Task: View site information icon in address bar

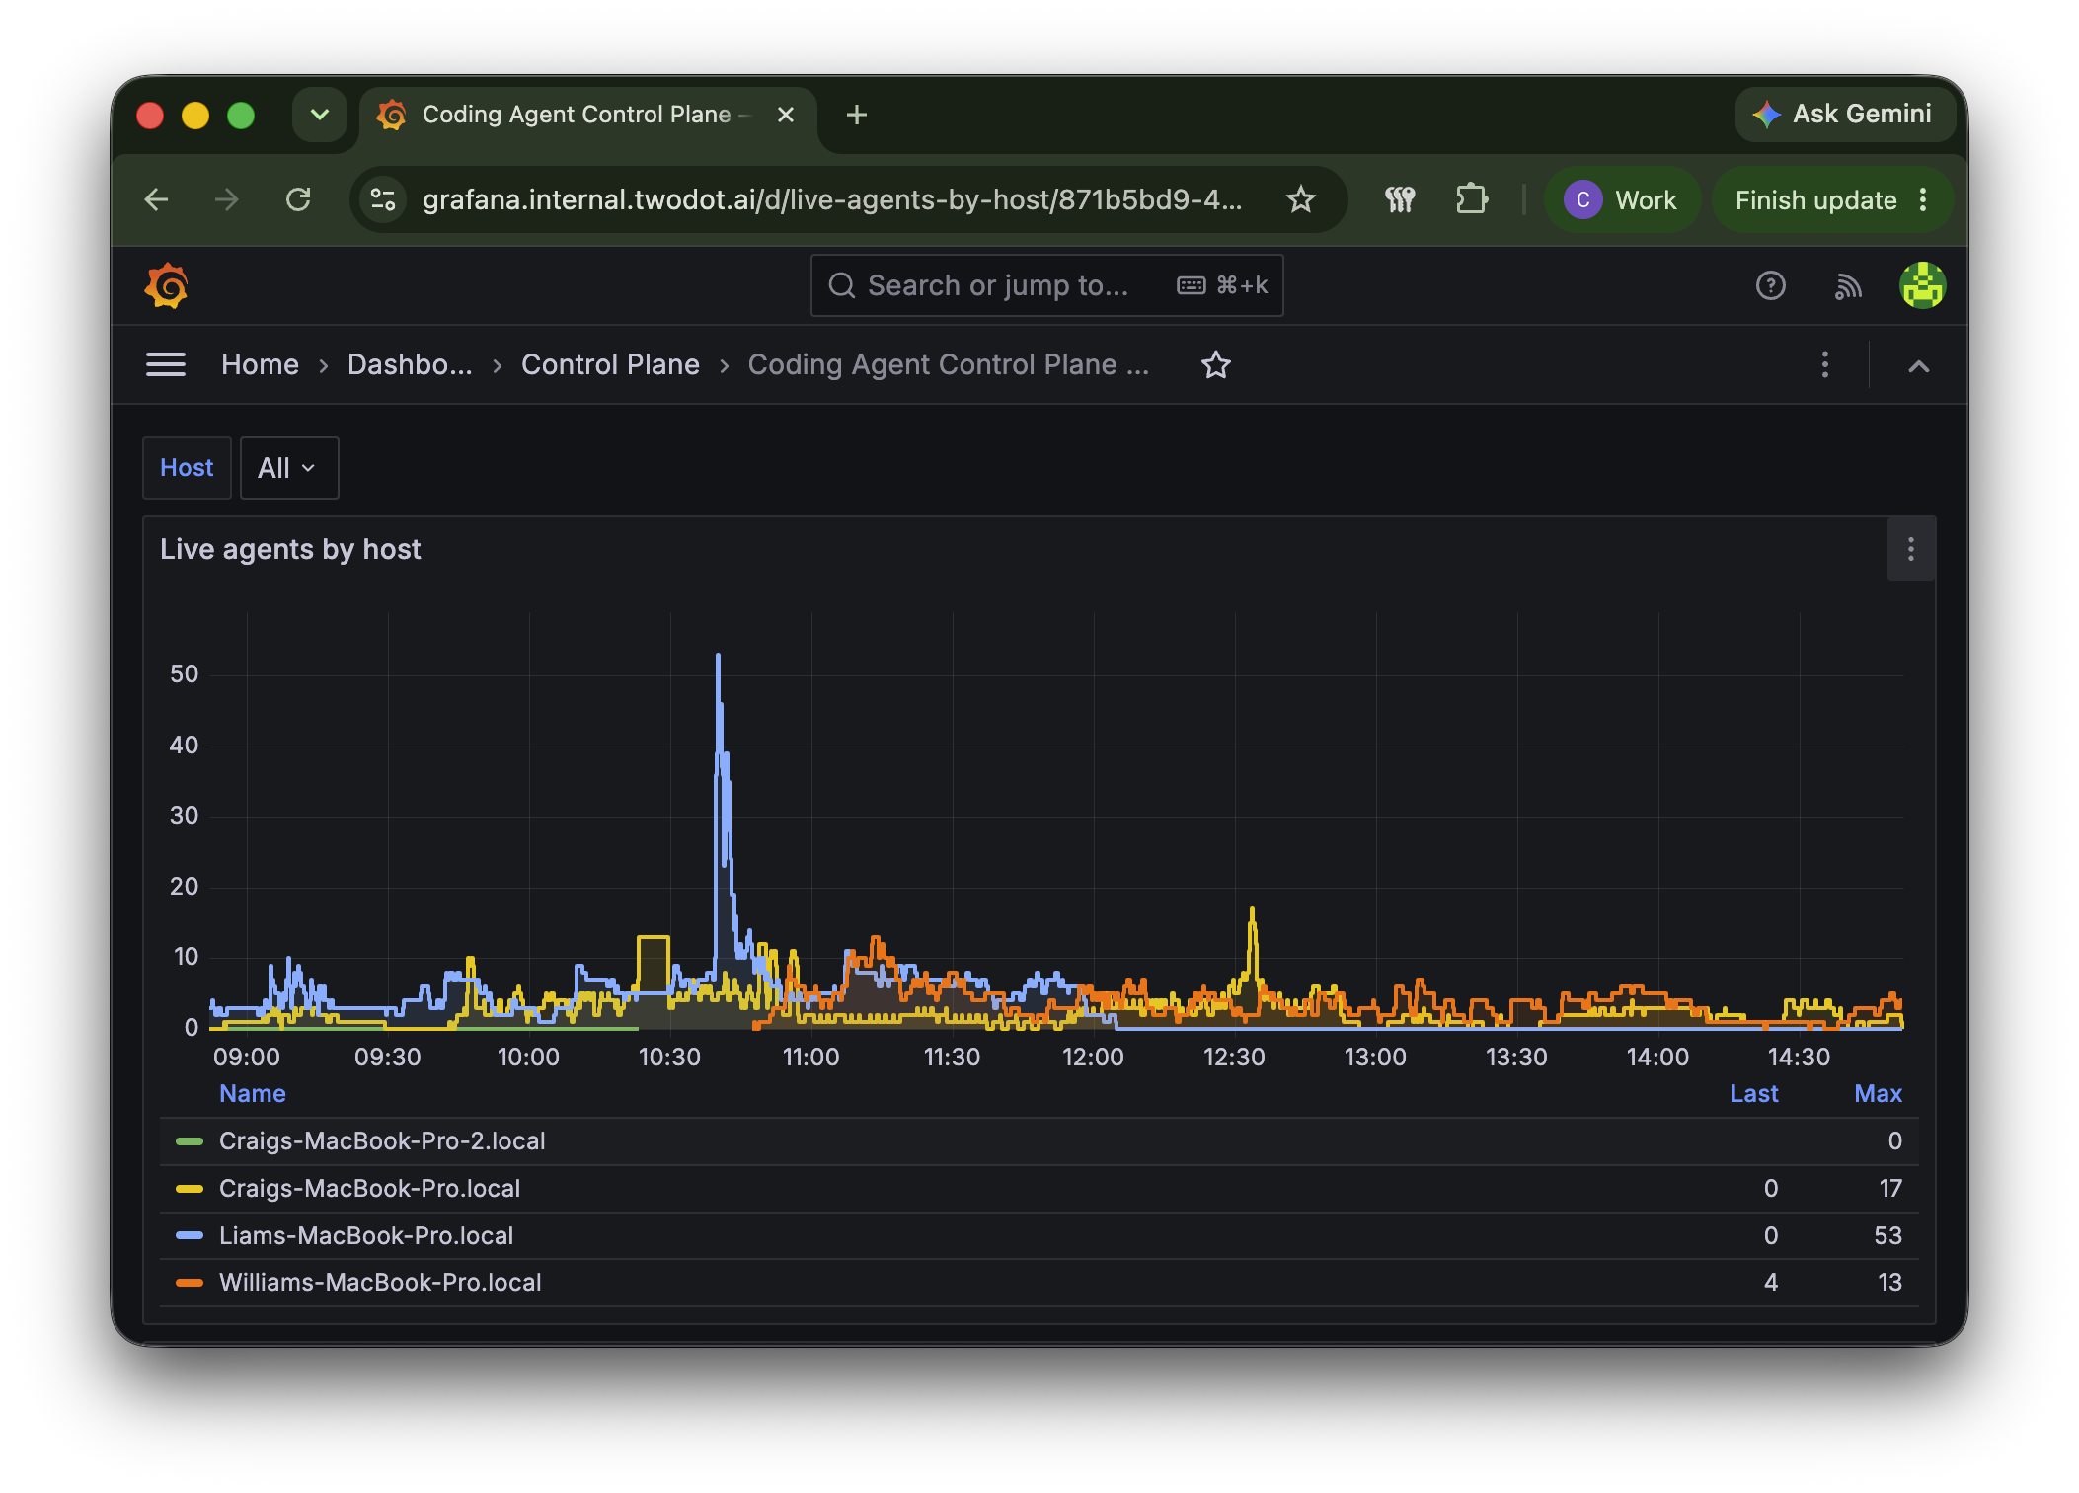Action: pyautogui.click(x=383, y=200)
